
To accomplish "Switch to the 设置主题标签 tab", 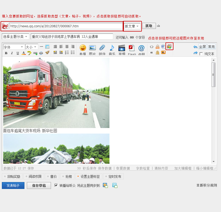I will (88, 176).
